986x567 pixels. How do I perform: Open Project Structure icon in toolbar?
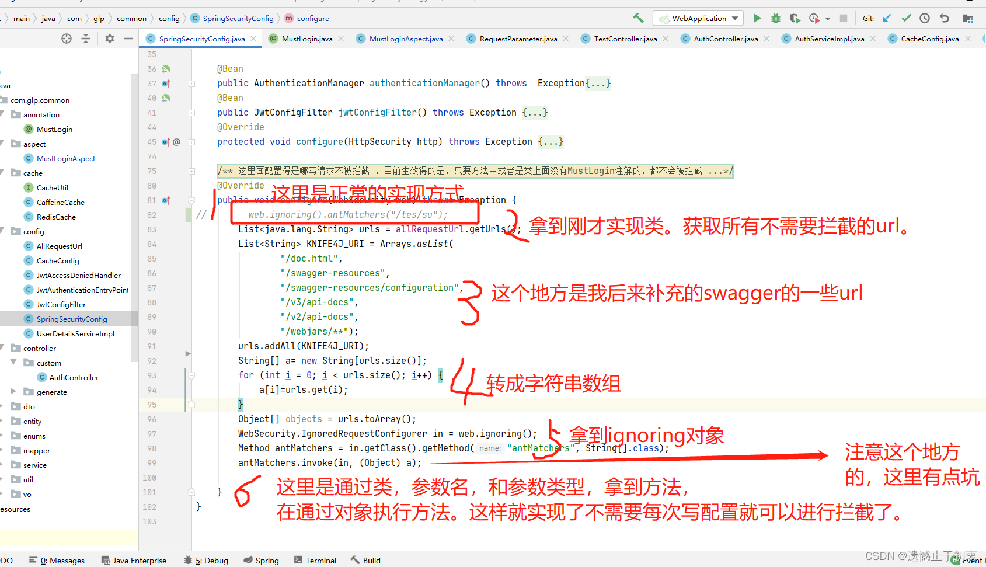(967, 18)
